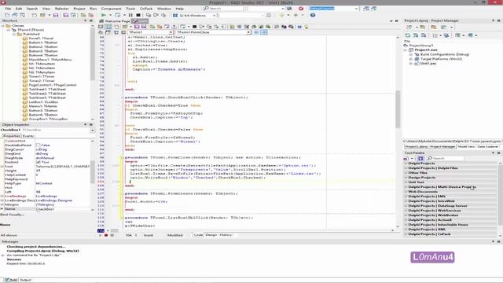Open the Model View tab
503x283 pixels.
[x=466, y=147]
